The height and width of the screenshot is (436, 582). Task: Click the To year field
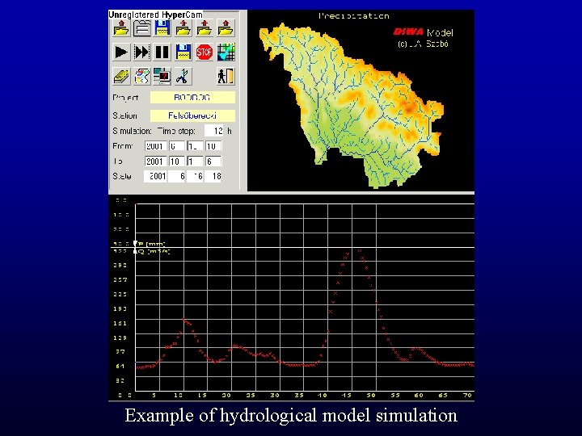tap(155, 161)
